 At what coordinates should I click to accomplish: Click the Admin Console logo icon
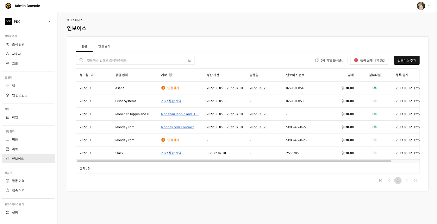[8, 6]
